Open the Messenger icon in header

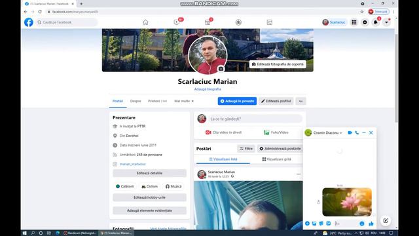365,22
